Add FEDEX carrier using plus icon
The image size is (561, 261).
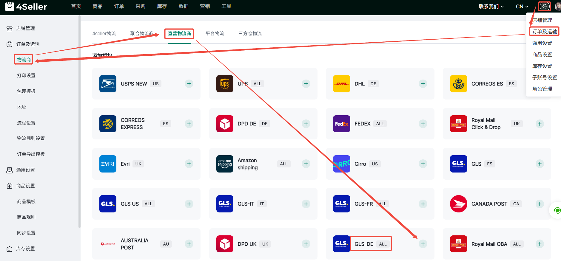click(423, 124)
